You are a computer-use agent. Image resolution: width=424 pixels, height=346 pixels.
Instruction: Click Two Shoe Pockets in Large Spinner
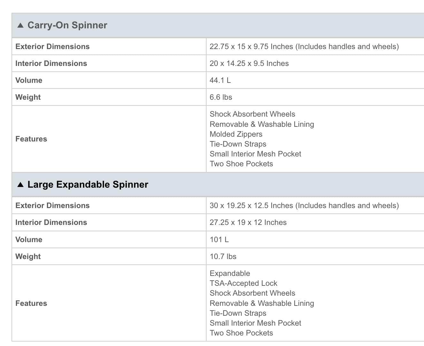241,333
